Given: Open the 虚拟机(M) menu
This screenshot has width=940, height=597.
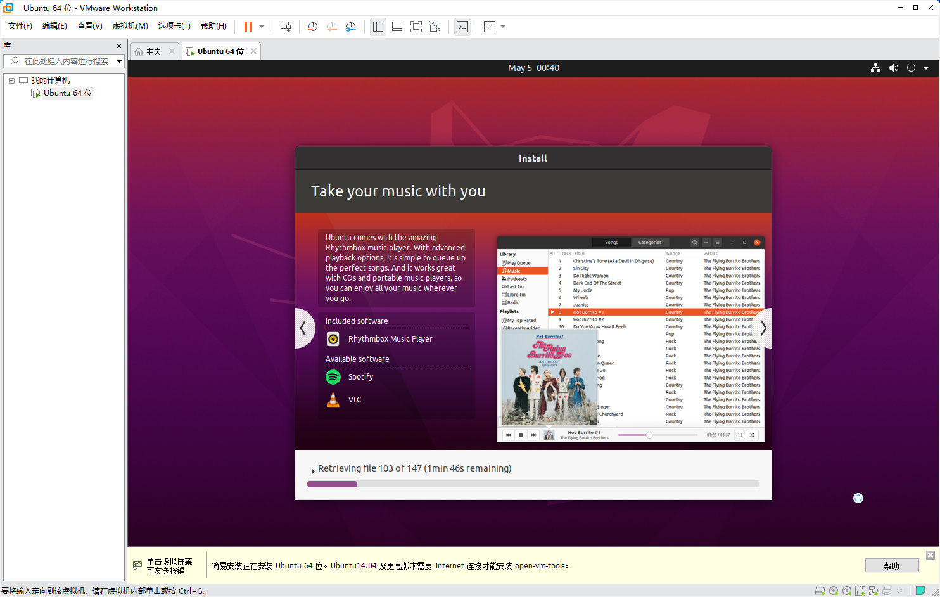Looking at the screenshot, I should point(130,26).
